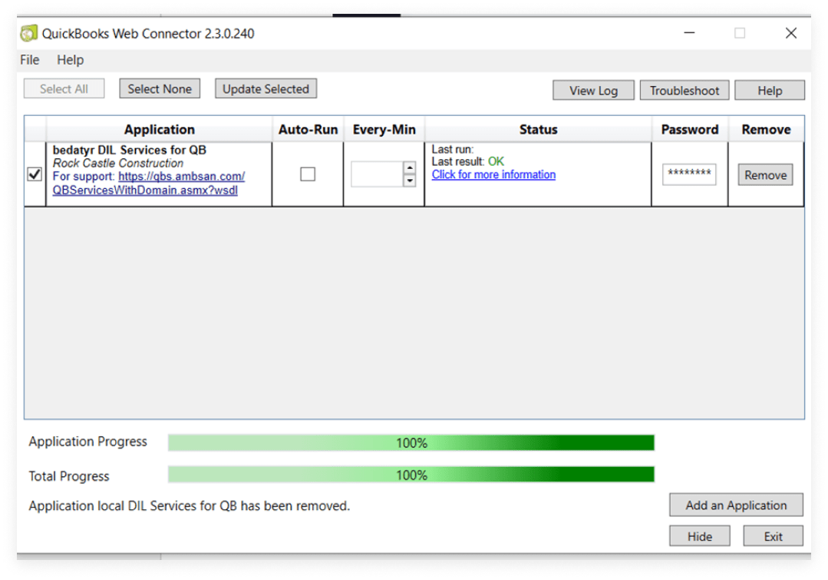Open the View Log window
Image resolution: width=828 pixels, height=580 pixels.
click(593, 91)
